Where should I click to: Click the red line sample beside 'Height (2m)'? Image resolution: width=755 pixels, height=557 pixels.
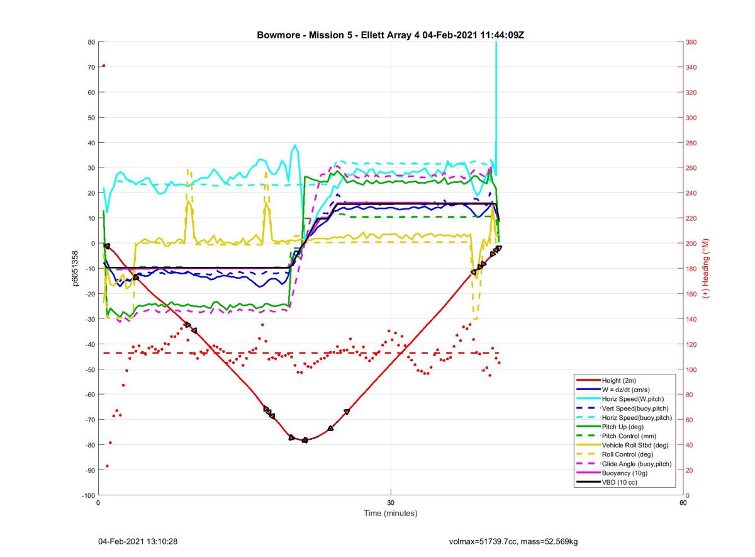588,381
